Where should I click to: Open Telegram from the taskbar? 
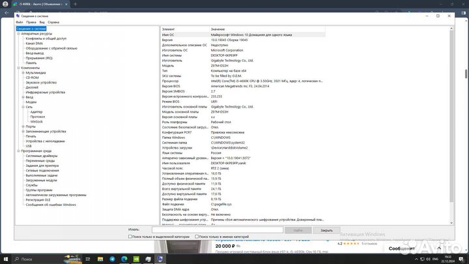112,259
